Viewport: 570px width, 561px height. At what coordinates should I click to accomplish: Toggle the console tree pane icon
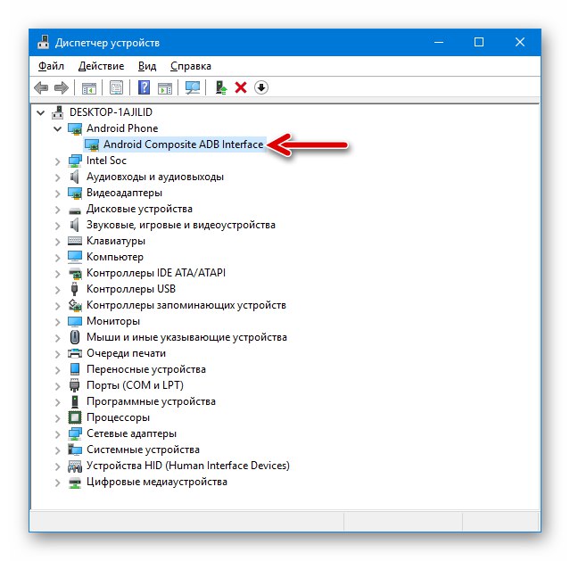tap(89, 87)
